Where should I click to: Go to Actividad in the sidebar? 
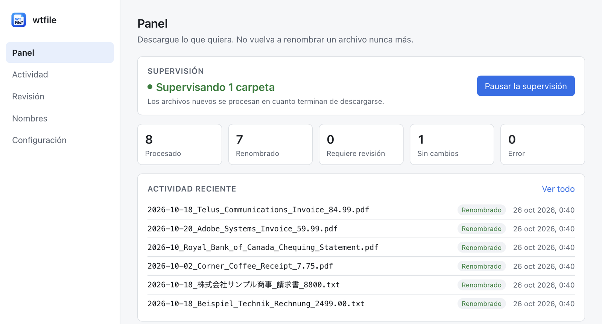pos(30,75)
